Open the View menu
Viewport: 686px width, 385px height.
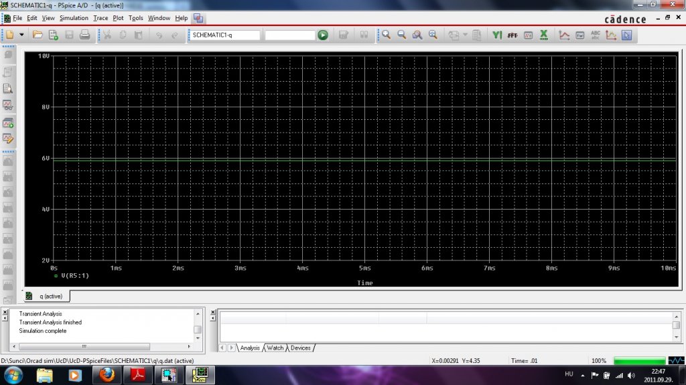[x=48, y=18]
